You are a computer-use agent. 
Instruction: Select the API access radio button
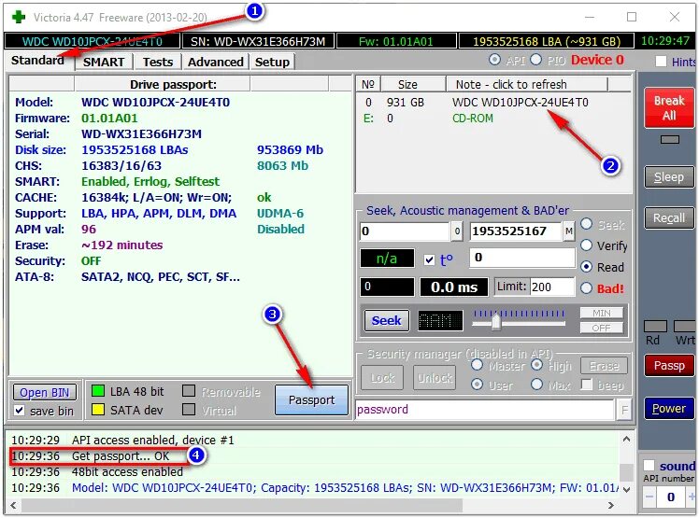pyautogui.click(x=494, y=60)
